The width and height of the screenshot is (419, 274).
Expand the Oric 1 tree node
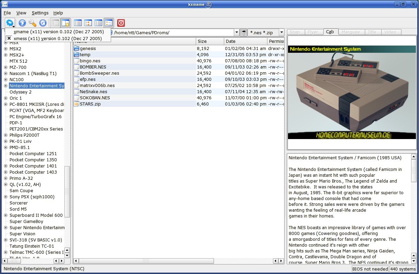(5, 98)
